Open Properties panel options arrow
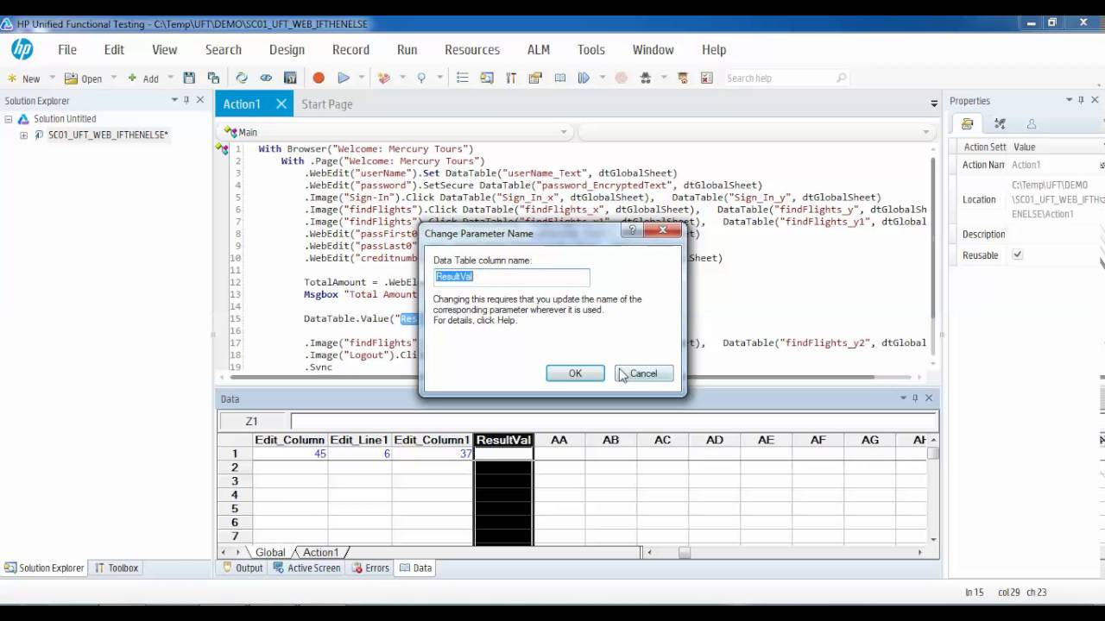Image resolution: width=1105 pixels, height=621 pixels. point(1069,100)
